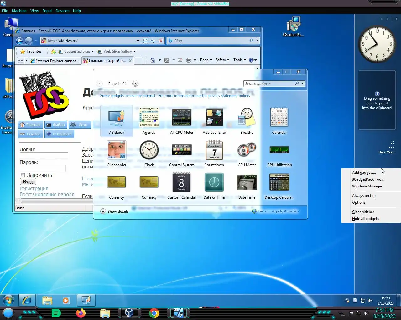Image resolution: width=401 pixels, height=320 pixels.
Task: Open the Page menu dropdown
Action: click(206, 60)
